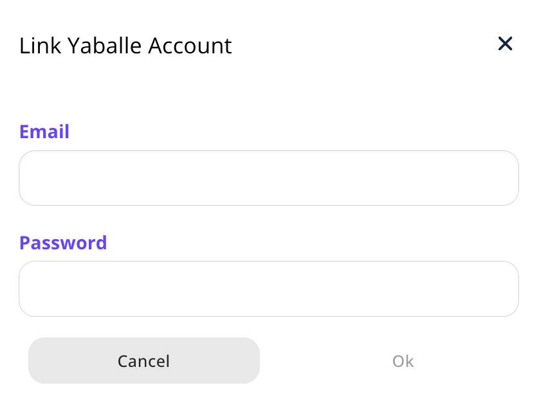The height and width of the screenshot is (410, 539).
Task: Click the grayed-out Ok option
Action: click(x=403, y=361)
